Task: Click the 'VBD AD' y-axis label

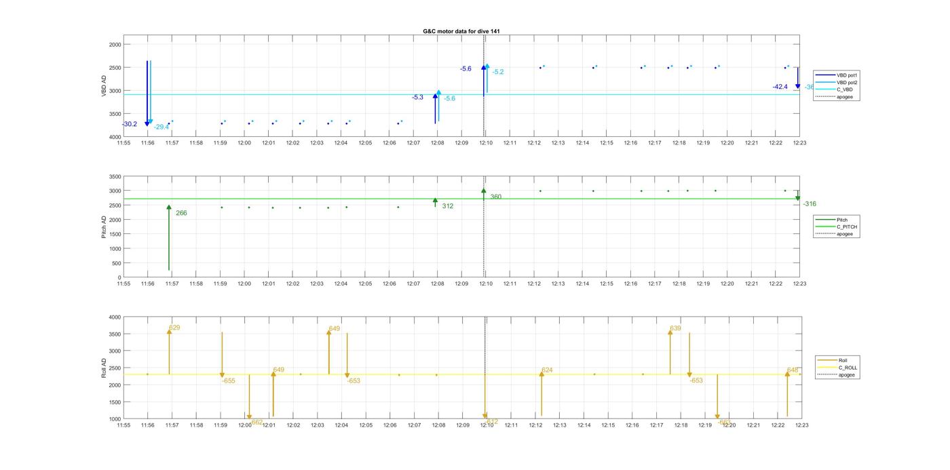Action: coord(104,85)
